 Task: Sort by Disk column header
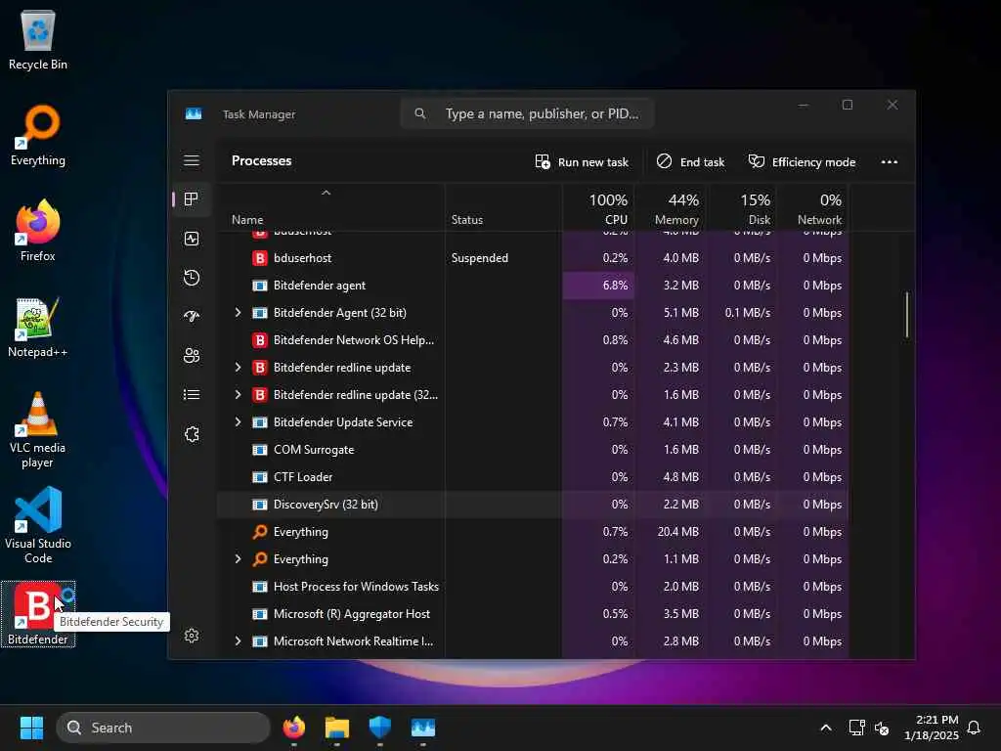[x=742, y=209]
